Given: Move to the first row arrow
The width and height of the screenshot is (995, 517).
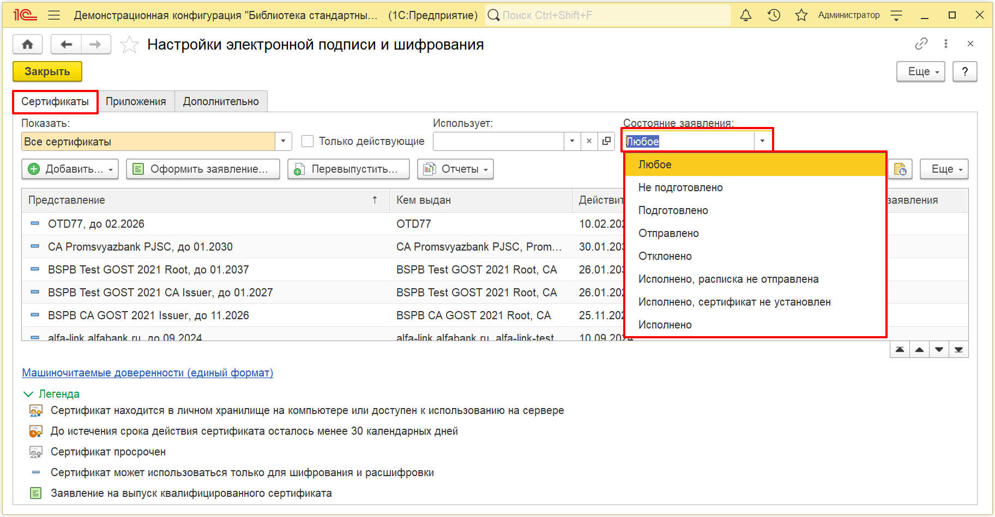Looking at the screenshot, I should (900, 350).
